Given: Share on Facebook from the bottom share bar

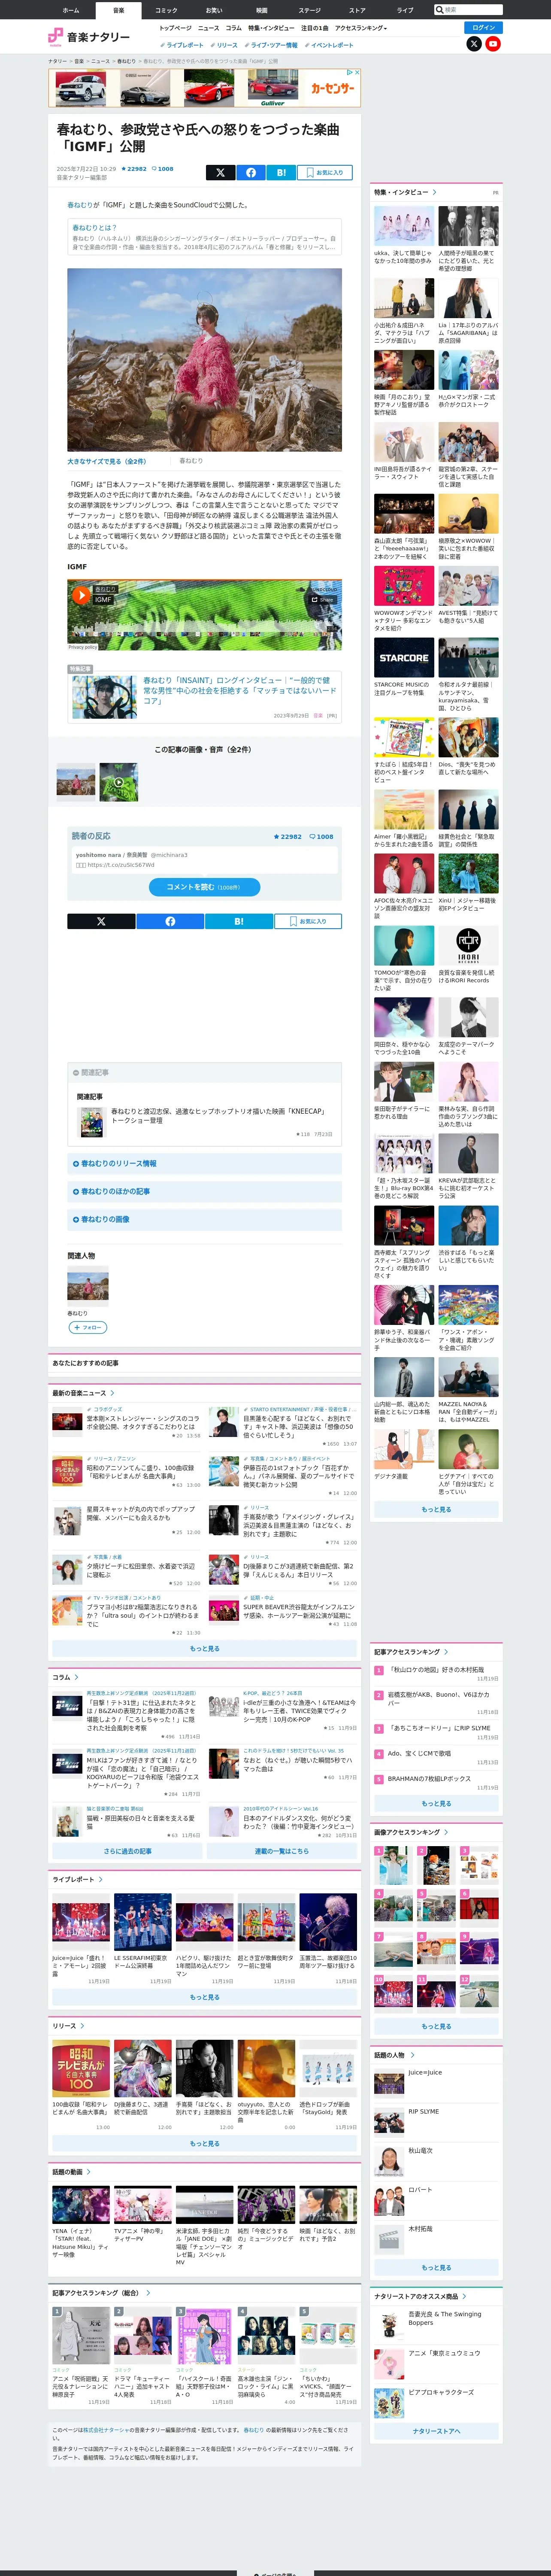Looking at the screenshot, I should 170,921.
